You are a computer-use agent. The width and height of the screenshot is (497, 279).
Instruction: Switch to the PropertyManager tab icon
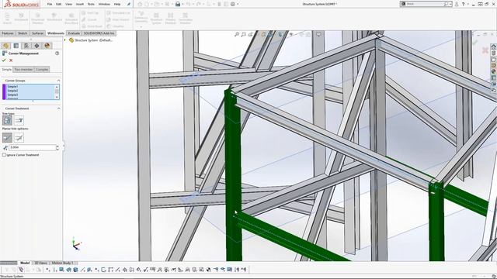coord(16,46)
